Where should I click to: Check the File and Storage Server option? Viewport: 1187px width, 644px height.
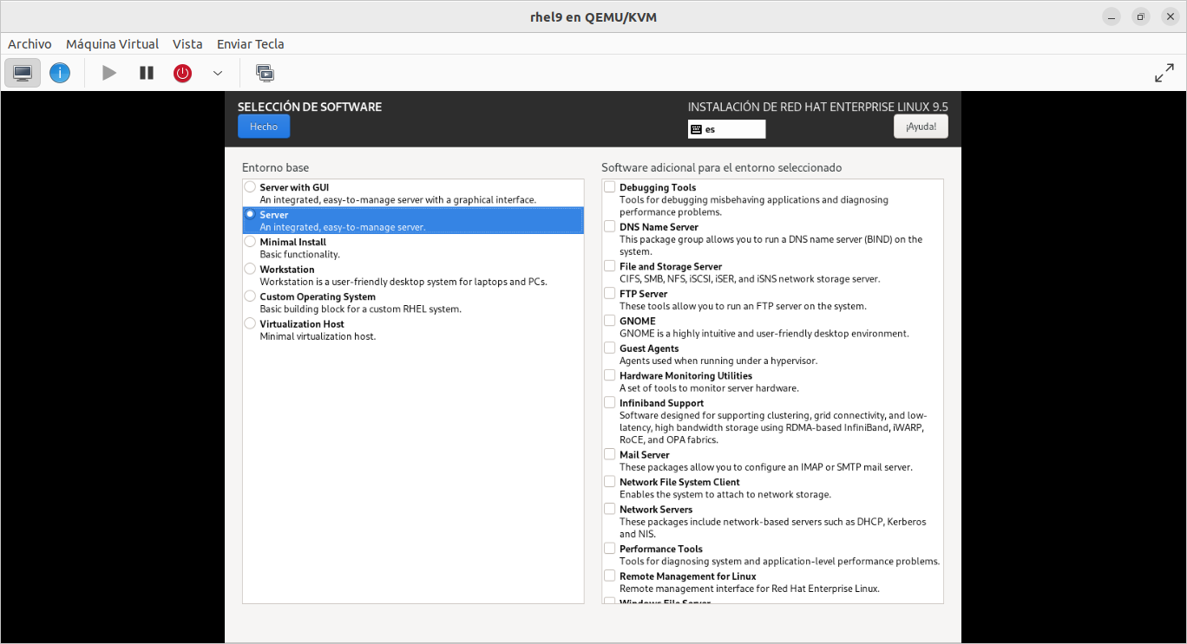(610, 266)
